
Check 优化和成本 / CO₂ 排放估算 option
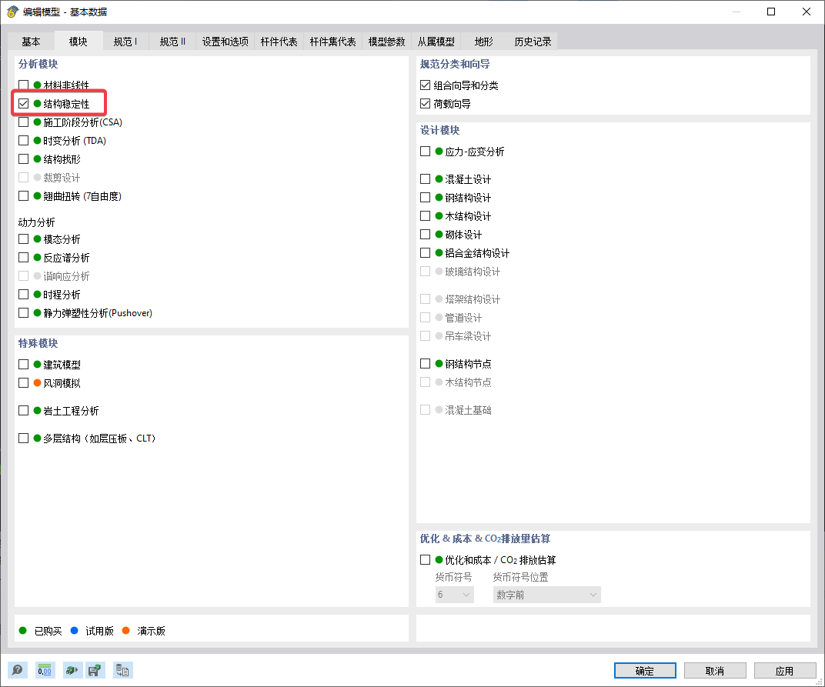pos(425,560)
